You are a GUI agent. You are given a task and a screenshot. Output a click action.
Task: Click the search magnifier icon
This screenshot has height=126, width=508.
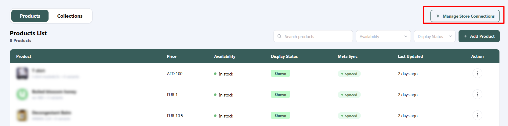(279, 36)
